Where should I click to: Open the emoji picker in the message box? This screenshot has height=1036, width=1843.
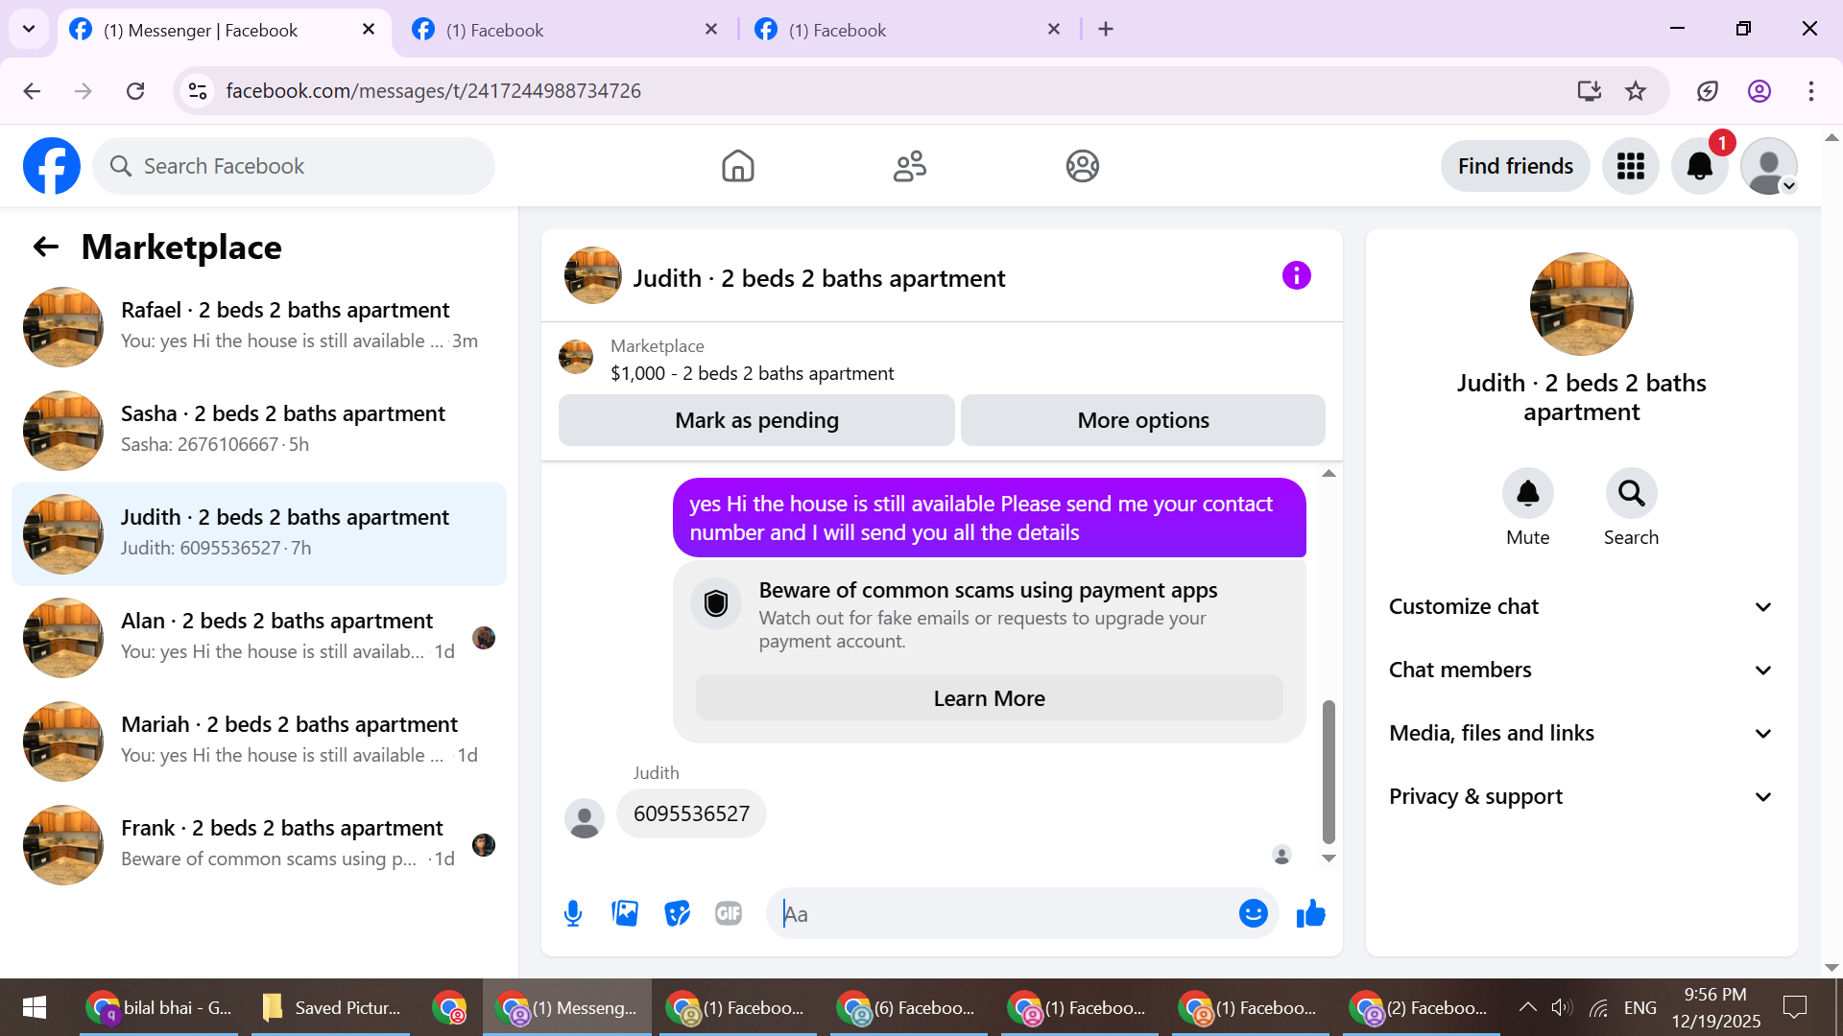point(1253,913)
